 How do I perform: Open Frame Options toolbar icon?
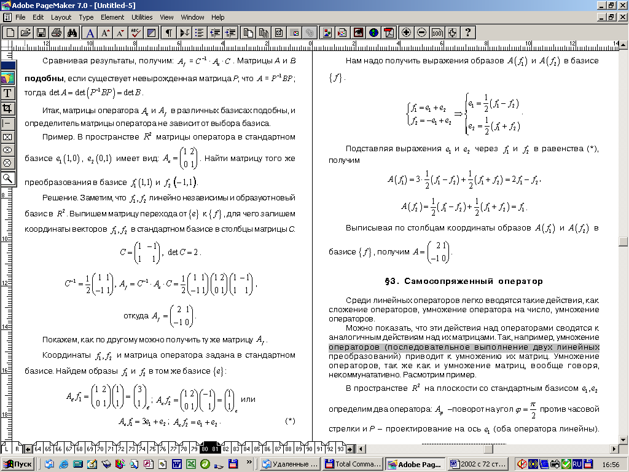pyautogui.click(x=279, y=33)
